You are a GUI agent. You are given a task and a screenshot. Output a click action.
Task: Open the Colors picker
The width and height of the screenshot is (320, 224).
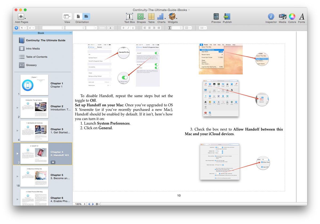coord(292,17)
